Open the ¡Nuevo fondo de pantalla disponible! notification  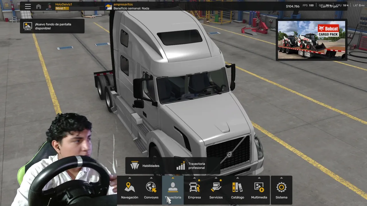tap(52, 26)
